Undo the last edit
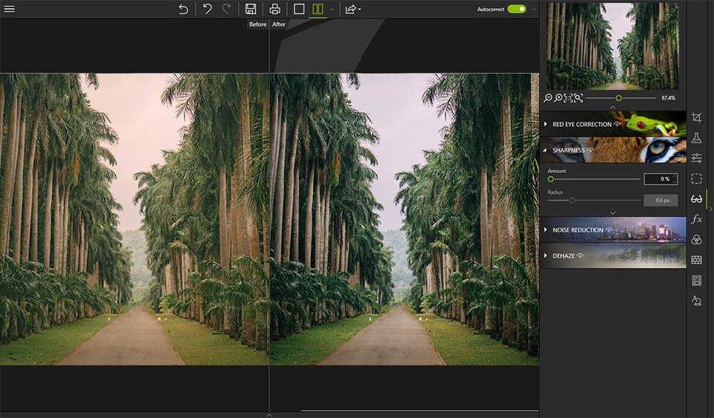The width and height of the screenshot is (714, 418). click(208, 9)
